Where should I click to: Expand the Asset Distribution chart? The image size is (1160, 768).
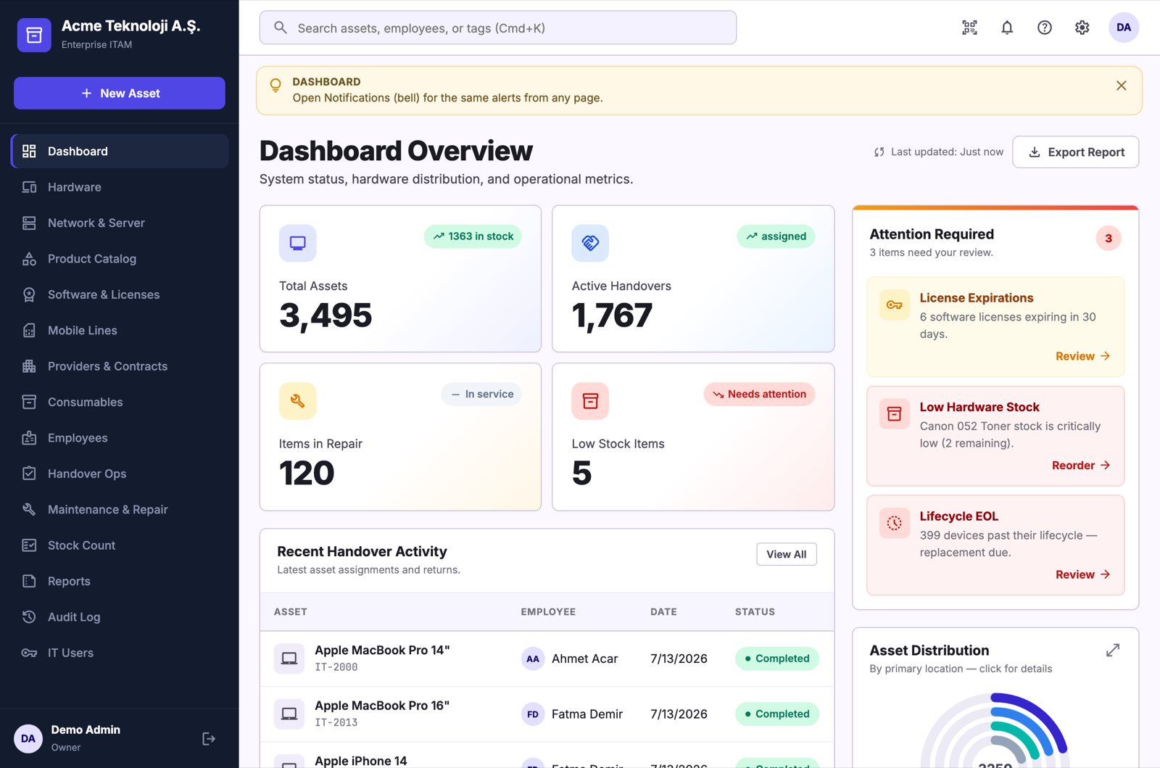1113,651
